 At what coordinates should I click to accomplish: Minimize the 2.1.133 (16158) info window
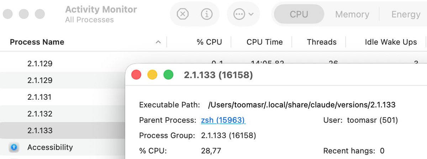(152, 75)
